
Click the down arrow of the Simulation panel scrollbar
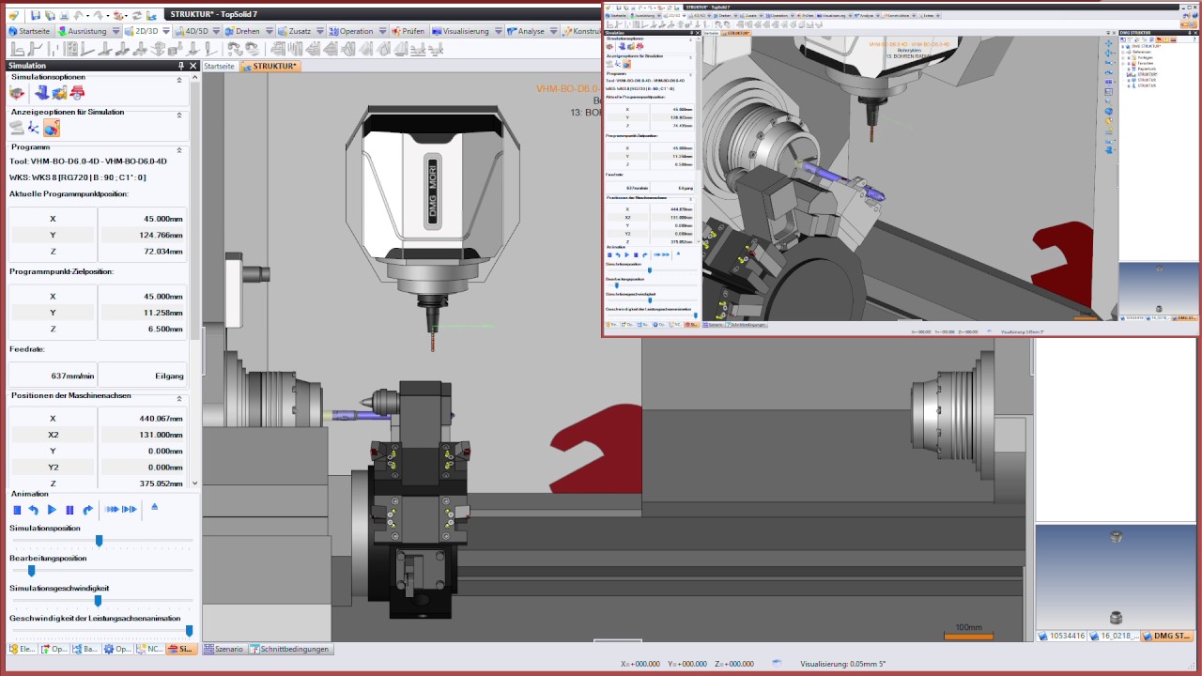[x=194, y=483]
